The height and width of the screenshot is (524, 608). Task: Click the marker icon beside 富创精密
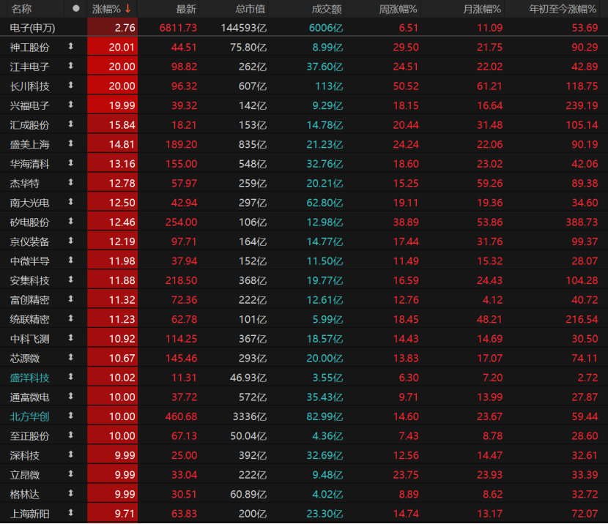70,299
